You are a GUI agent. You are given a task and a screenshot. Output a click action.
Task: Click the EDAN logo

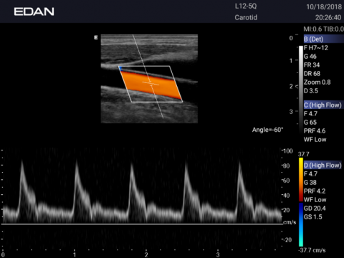34,11
